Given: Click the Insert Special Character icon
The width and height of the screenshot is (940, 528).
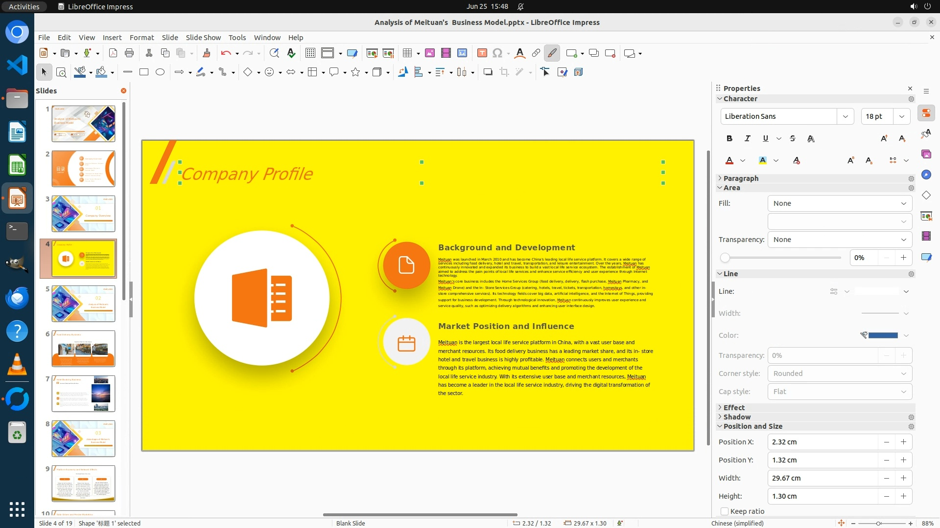Looking at the screenshot, I should pyautogui.click(x=497, y=53).
